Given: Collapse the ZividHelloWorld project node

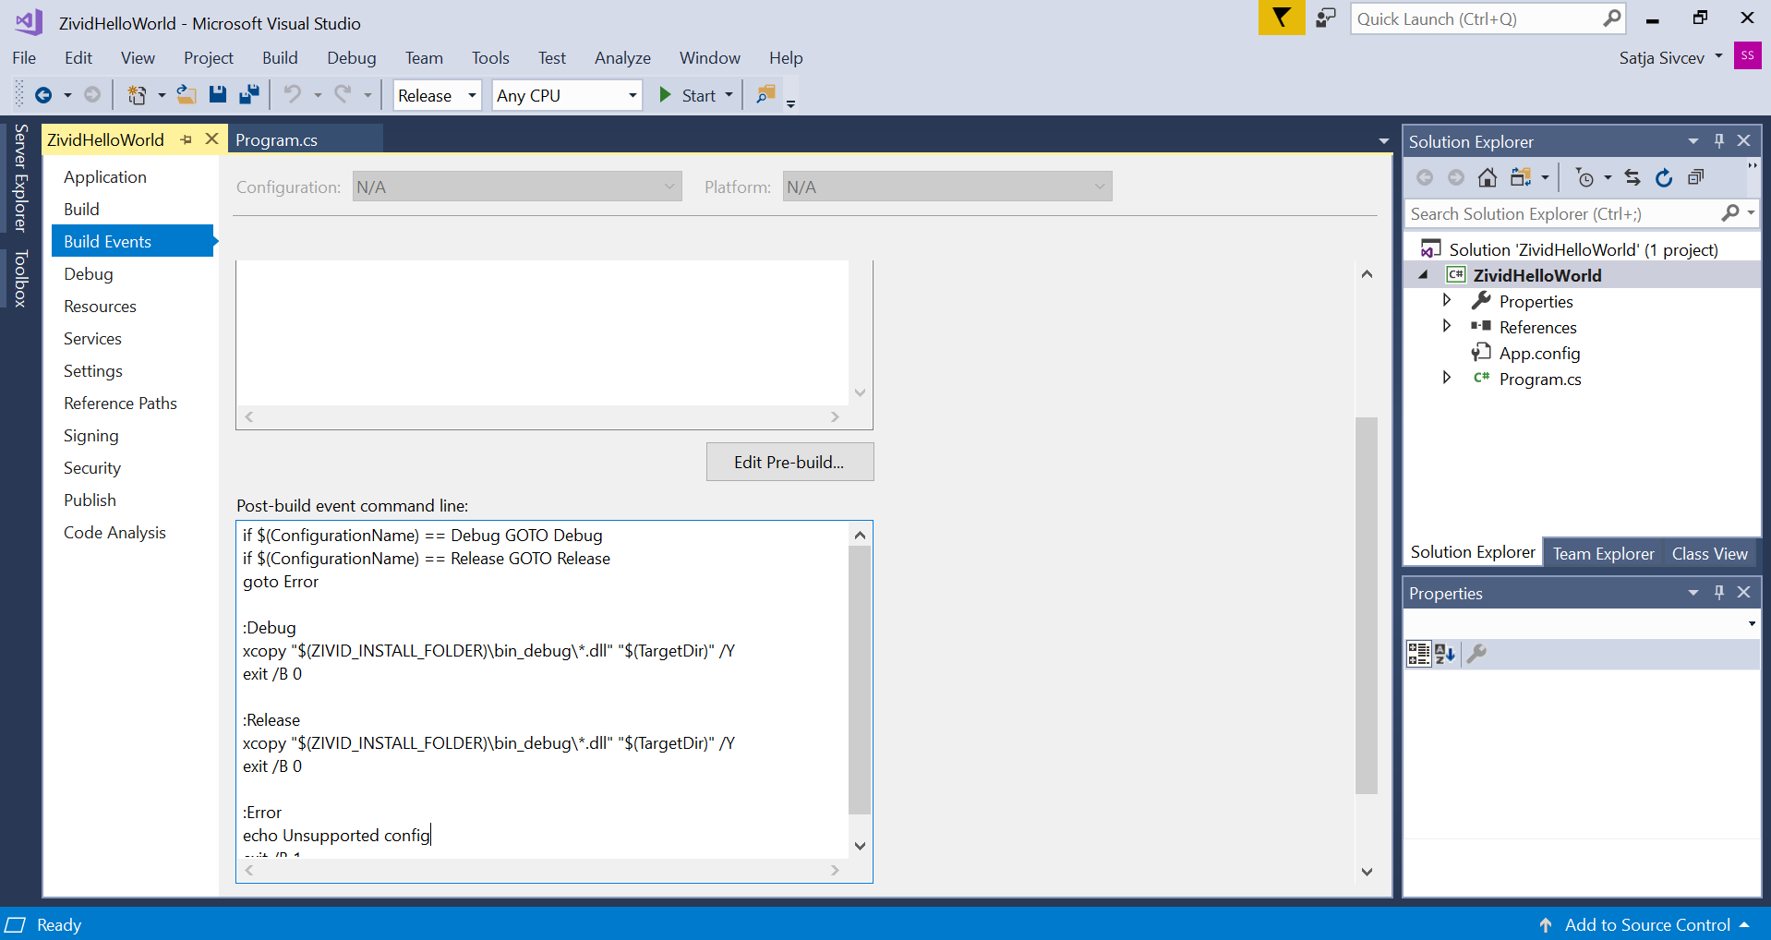Looking at the screenshot, I should [1424, 274].
